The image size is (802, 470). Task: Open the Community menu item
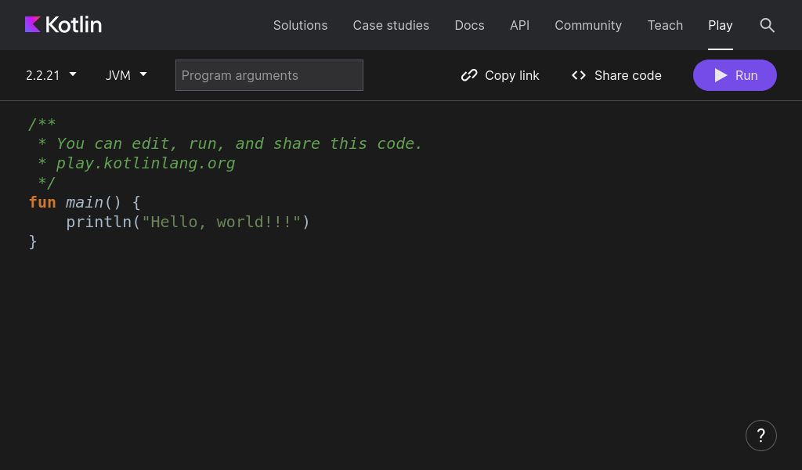588,25
